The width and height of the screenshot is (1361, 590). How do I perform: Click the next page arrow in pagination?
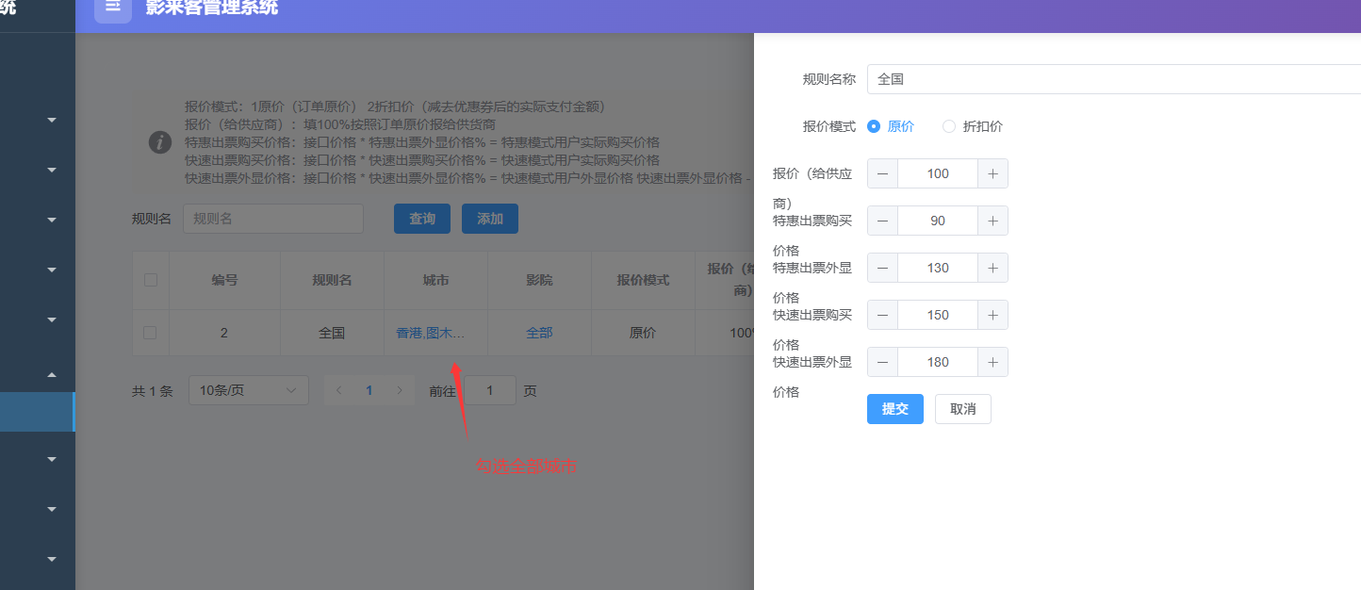pyautogui.click(x=400, y=389)
